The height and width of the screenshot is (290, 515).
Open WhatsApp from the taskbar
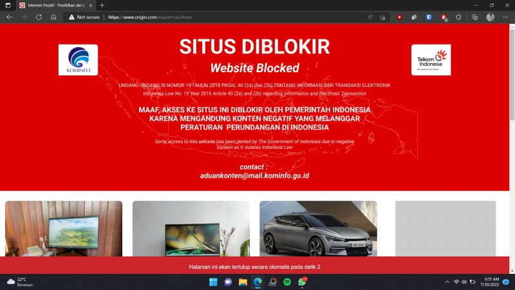[302, 282]
